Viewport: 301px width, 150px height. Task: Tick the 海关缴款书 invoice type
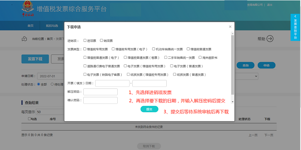coord(200,57)
